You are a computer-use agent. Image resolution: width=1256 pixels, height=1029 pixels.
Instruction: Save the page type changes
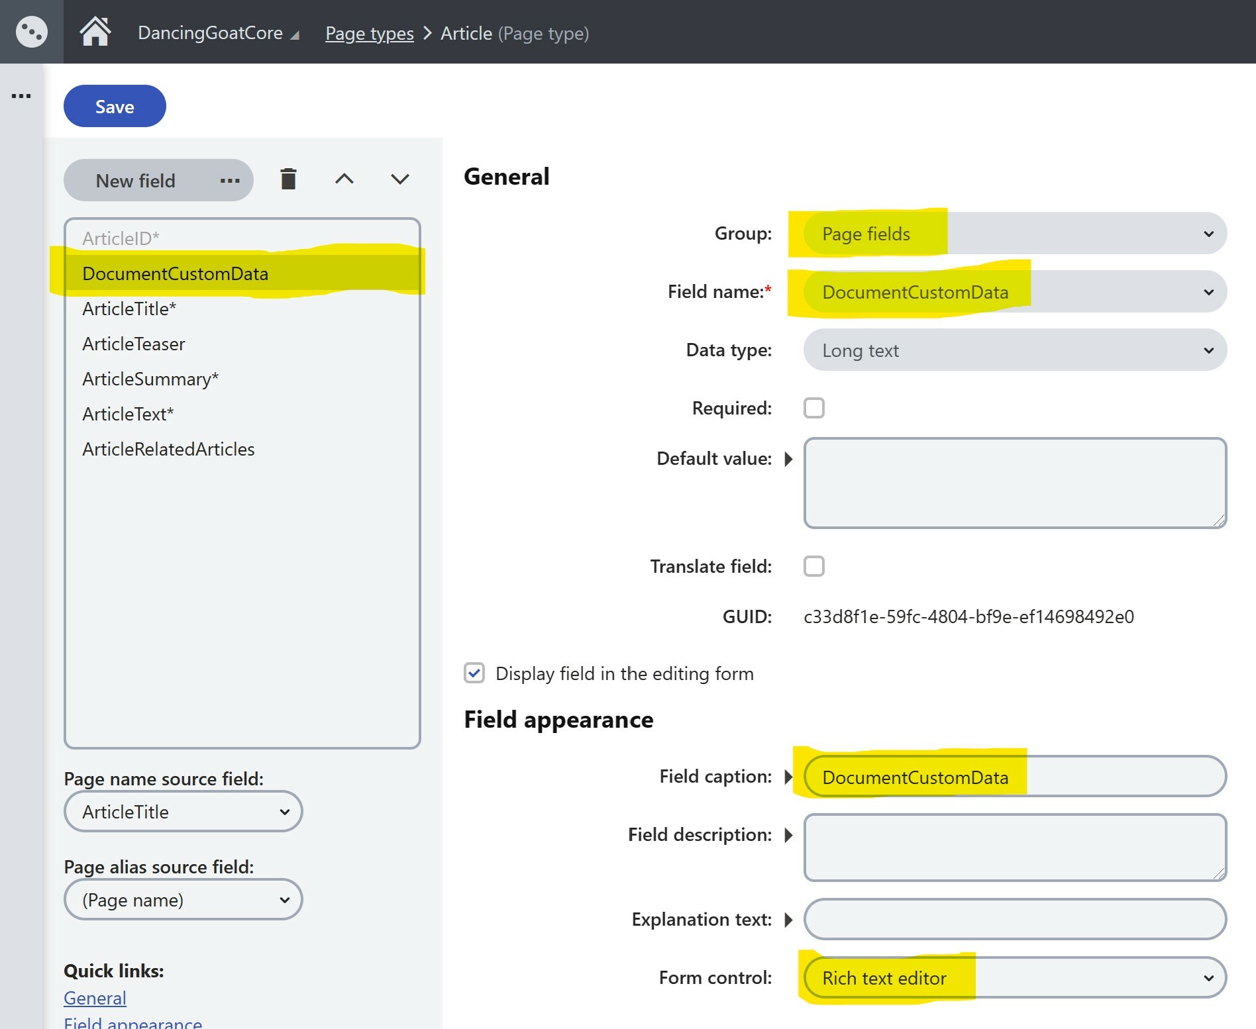(x=115, y=106)
